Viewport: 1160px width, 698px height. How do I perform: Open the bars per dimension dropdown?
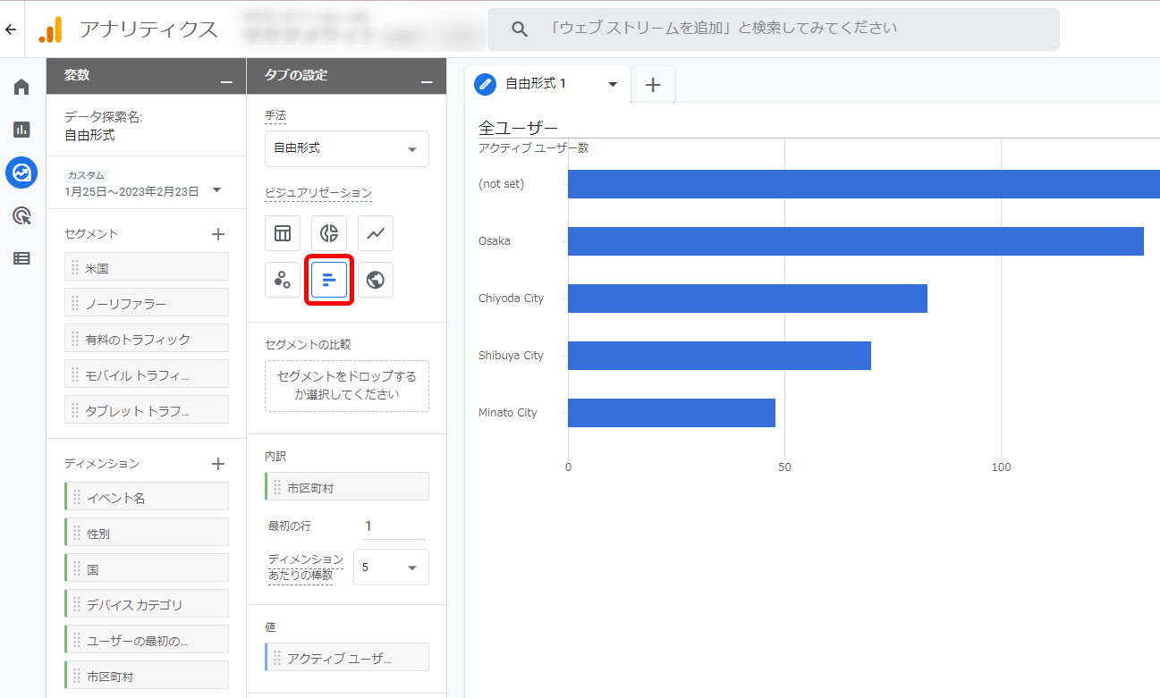click(391, 568)
